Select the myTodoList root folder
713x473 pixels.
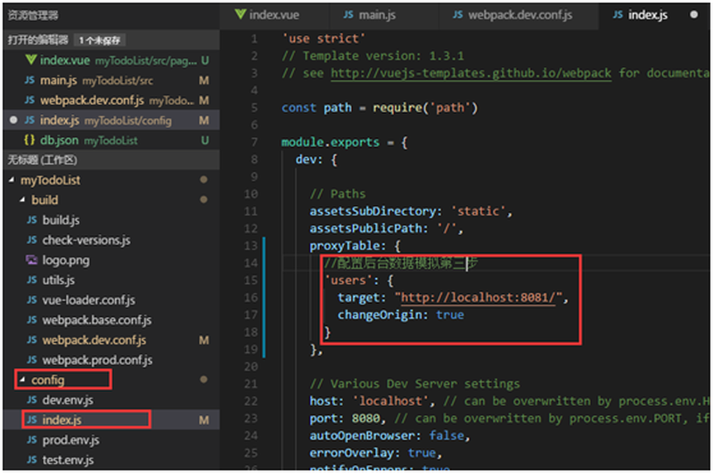111,181
